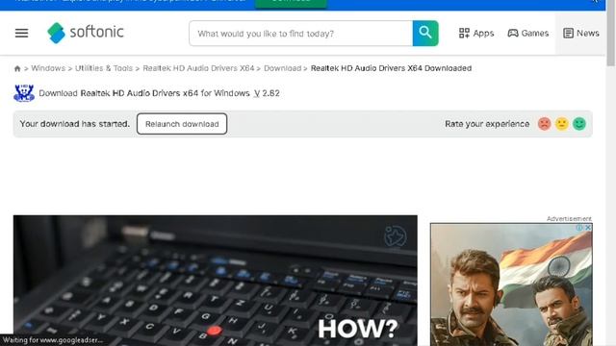Click 'Realtek HD Audio Drivers X64 Downloaded' breadcrumb text
This screenshot has width=616, height=346.
click(391, 68)
